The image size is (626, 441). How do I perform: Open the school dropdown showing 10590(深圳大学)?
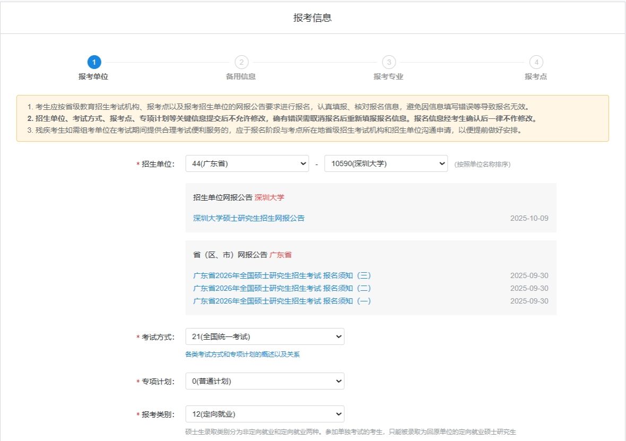(386, 164)
